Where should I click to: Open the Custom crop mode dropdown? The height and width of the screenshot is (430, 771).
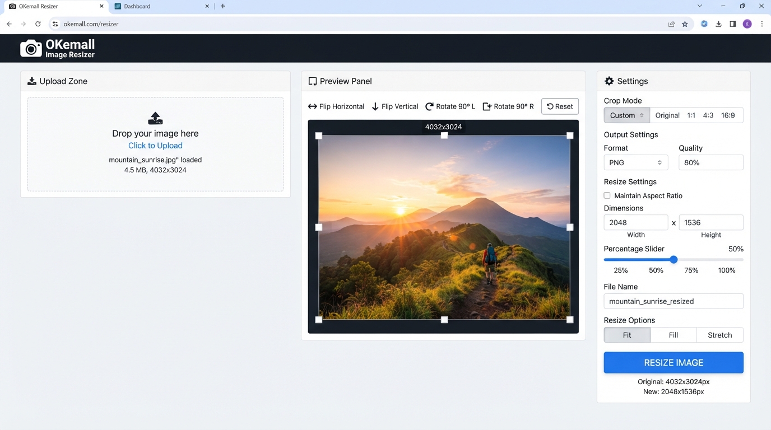[626, 115]
